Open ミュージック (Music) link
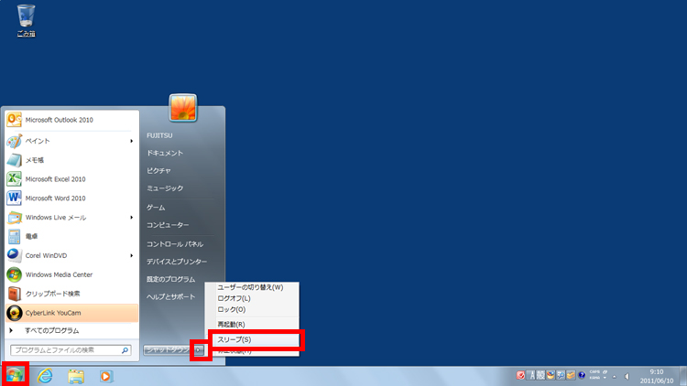Image resolution: width=687 pixels, height=386 pixels. tap(165, 188)
